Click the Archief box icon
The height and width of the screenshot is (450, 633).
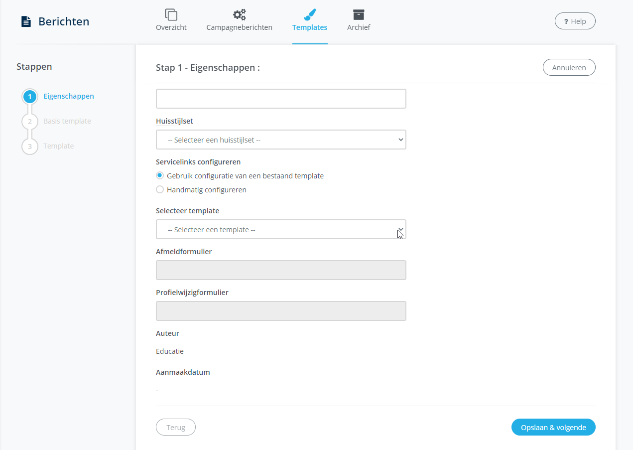[358, 14]
